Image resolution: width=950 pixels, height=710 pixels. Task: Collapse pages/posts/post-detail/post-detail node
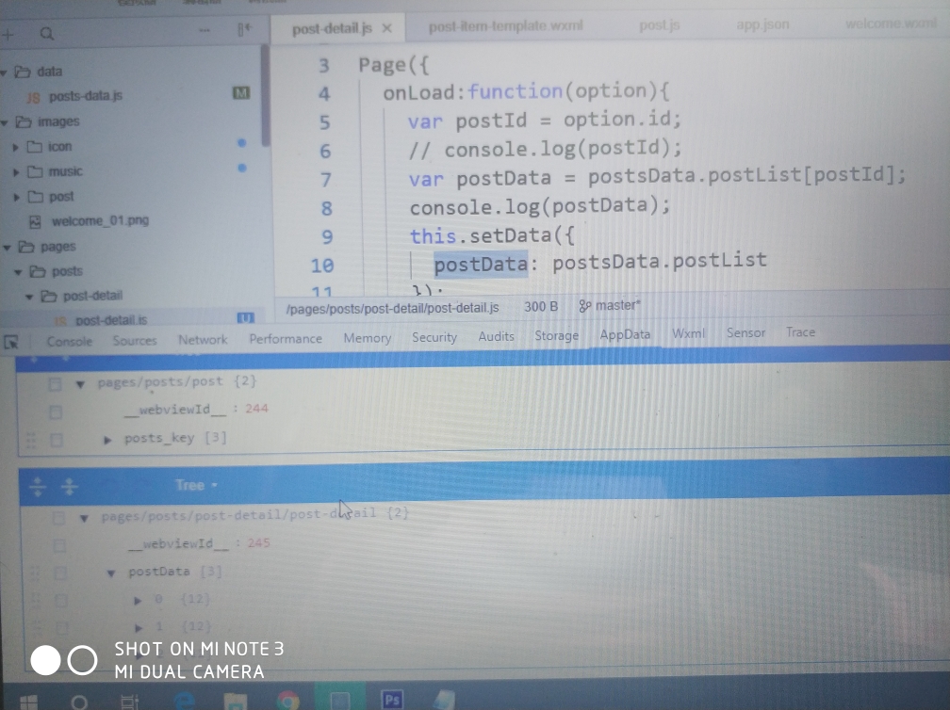click(84, 519)
